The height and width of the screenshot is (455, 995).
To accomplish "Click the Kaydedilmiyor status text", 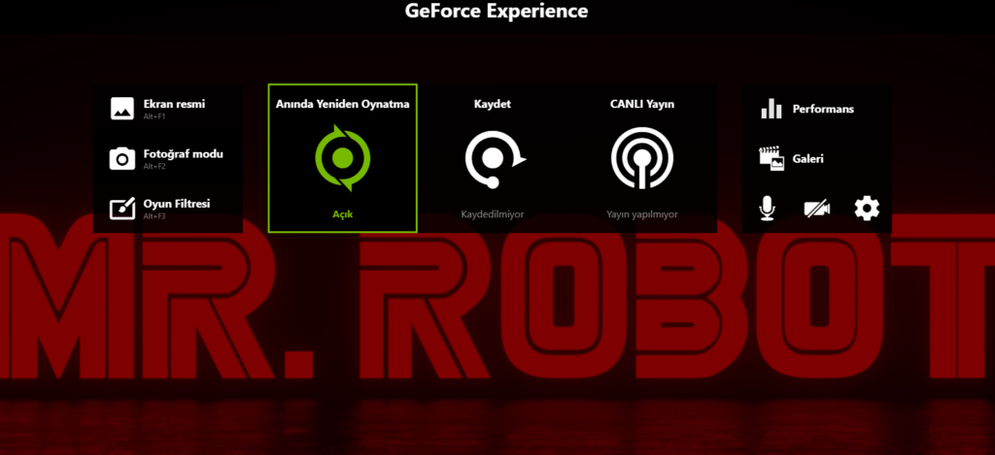I will pyautogui.click(x=492, y=214).
